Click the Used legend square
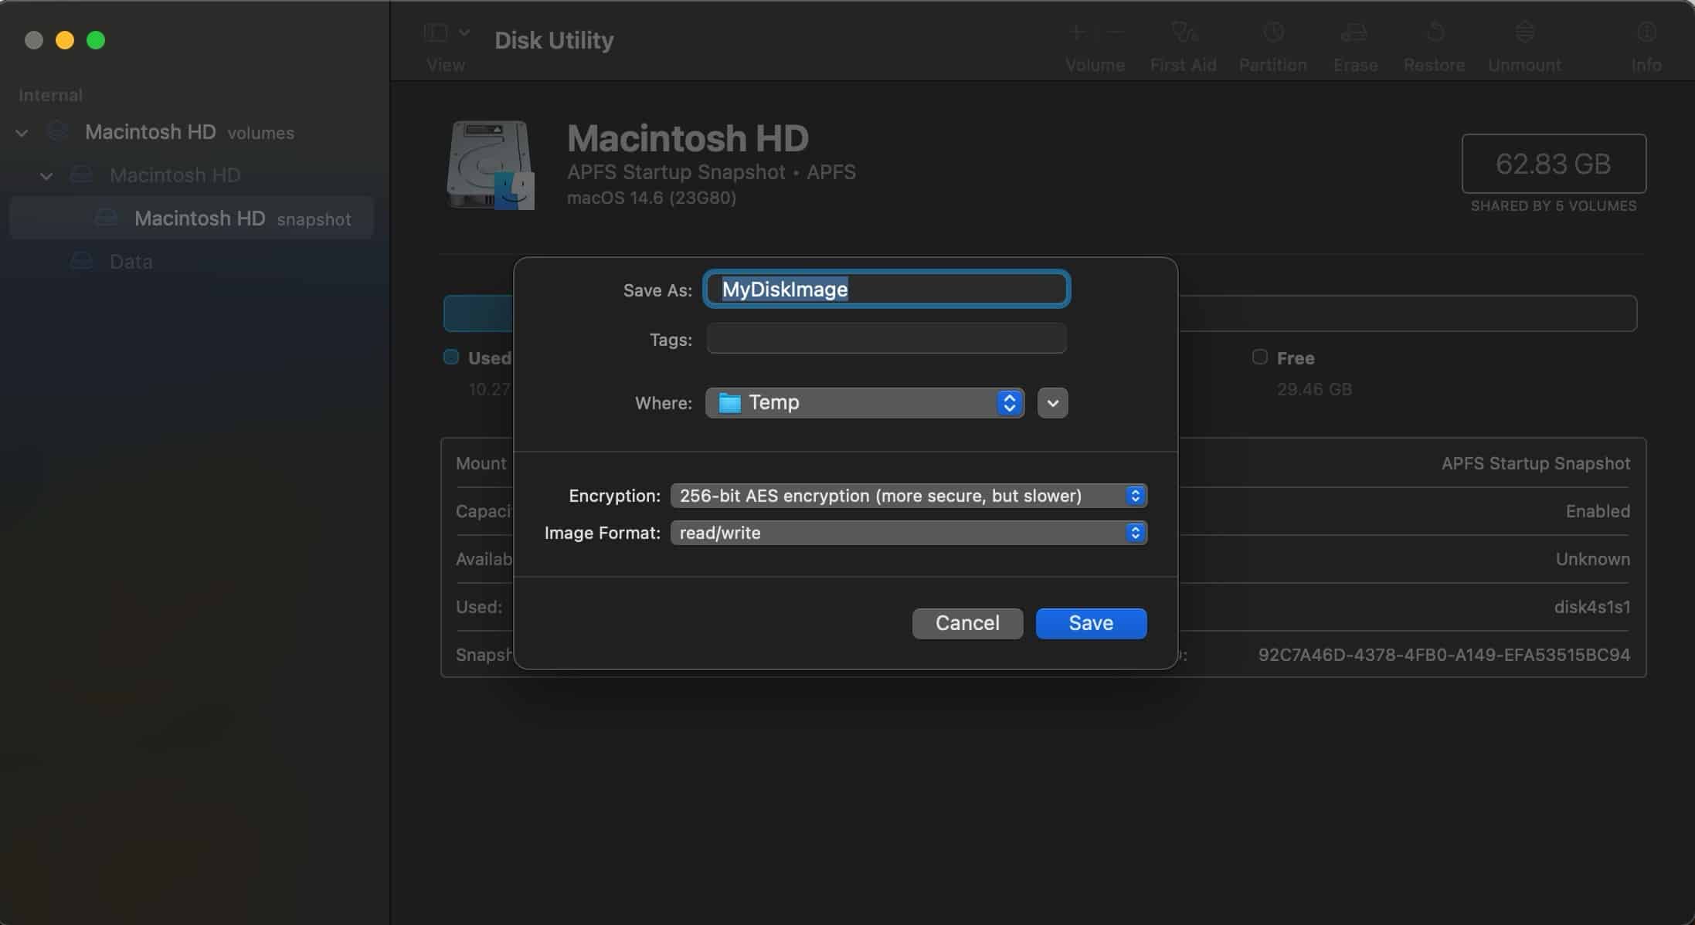Screen dimensions: 1695x925 pyautogui.click(x=451, y=357)
